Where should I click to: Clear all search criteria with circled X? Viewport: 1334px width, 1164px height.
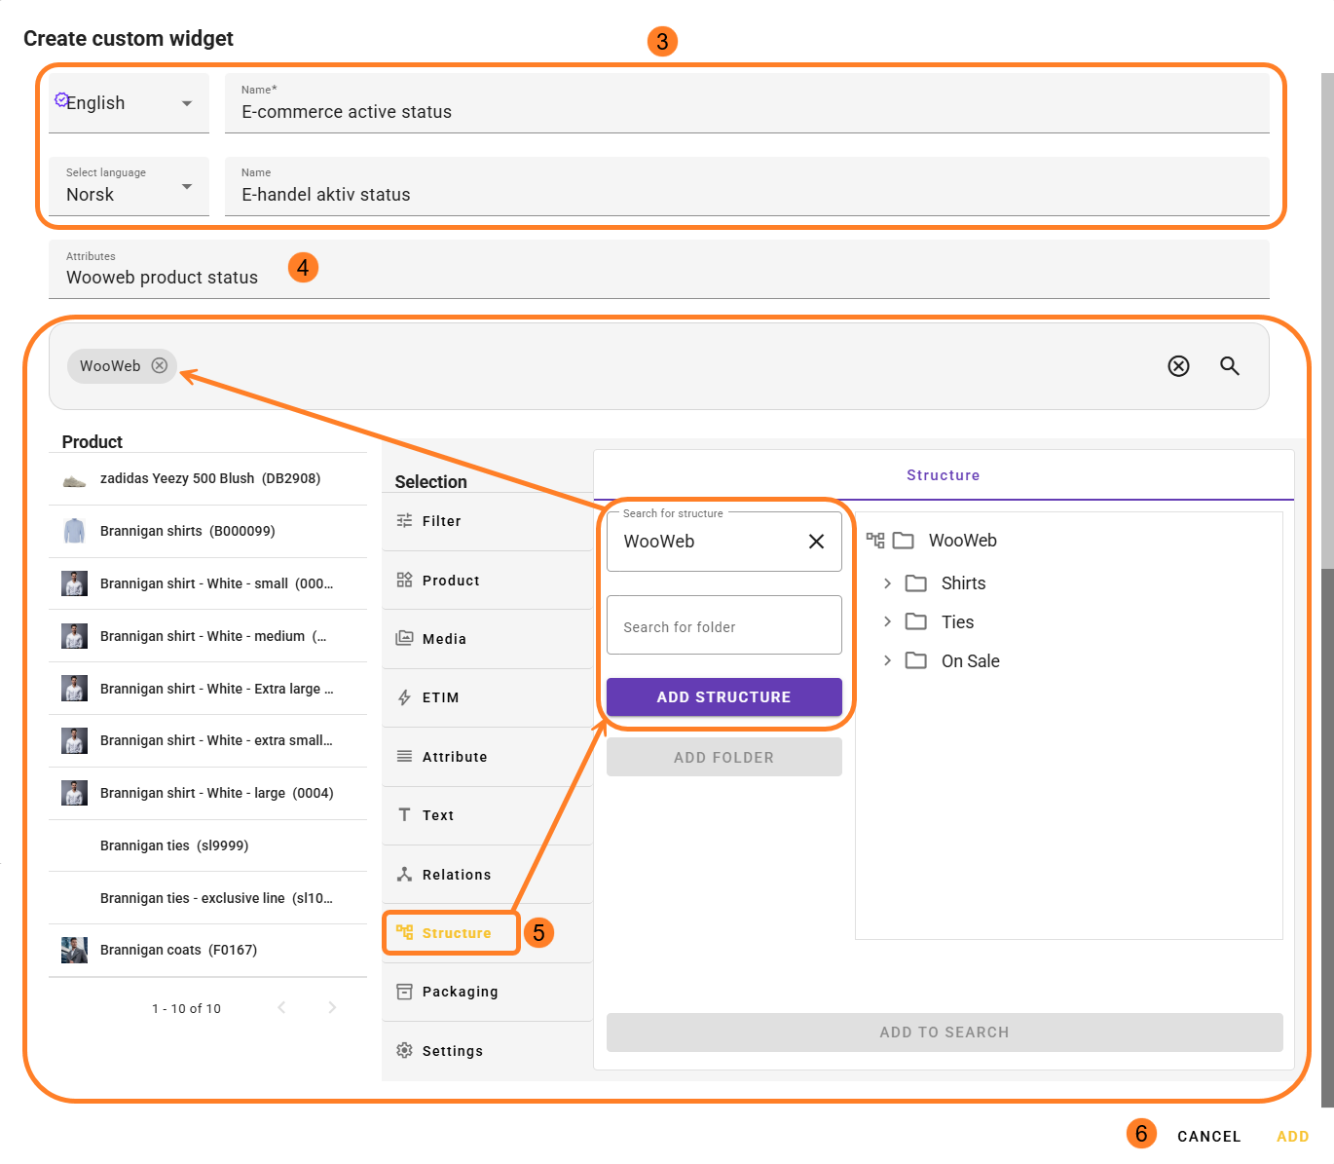click(1178, 366)
